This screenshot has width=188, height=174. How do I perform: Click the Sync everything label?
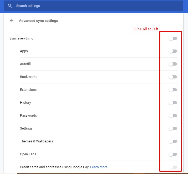pyautogui.click(x=21, y=38)
